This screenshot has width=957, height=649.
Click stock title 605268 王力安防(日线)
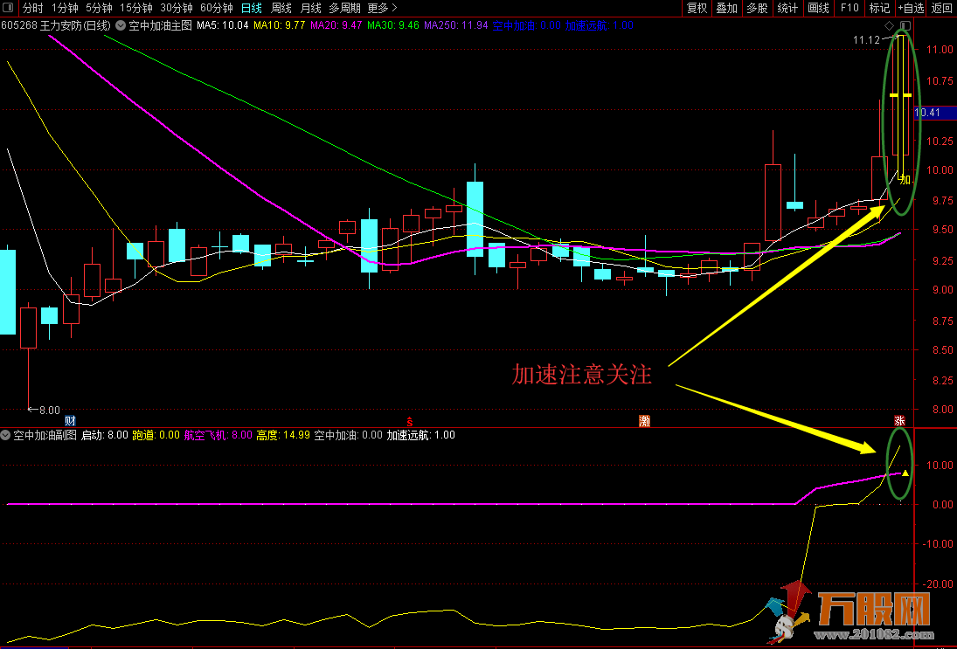[x=56, y=25]
